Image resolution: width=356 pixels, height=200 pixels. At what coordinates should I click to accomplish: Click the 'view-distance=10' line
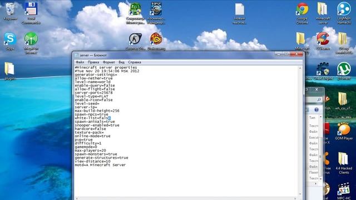point(93,162)
